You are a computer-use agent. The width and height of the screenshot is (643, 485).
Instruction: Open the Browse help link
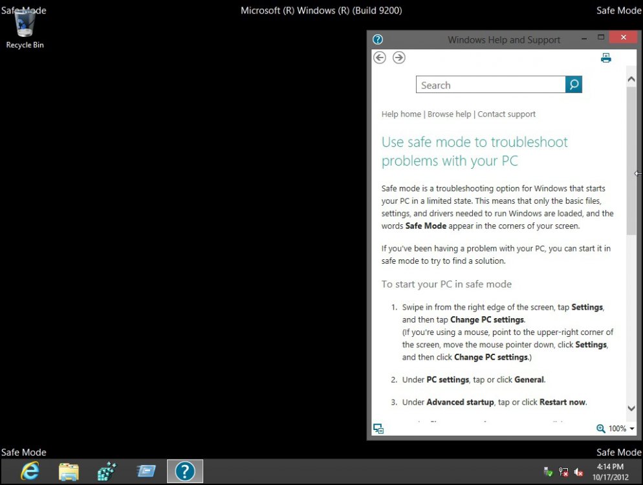[x=449, y=114]
